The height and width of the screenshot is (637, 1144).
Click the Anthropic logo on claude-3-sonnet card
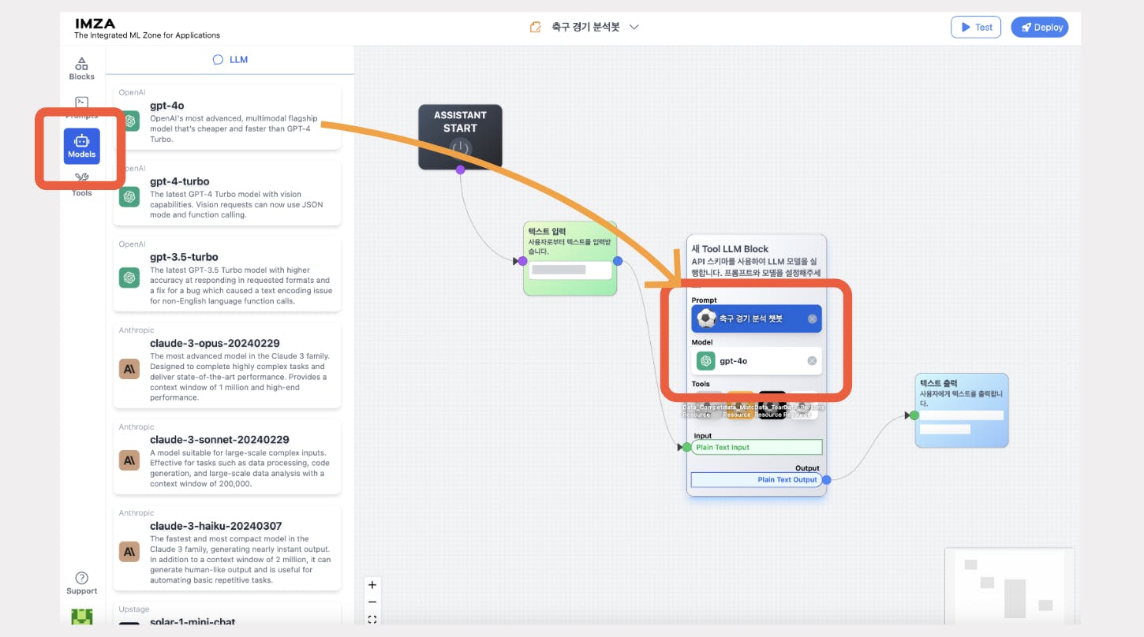click(x=129, y=460)
